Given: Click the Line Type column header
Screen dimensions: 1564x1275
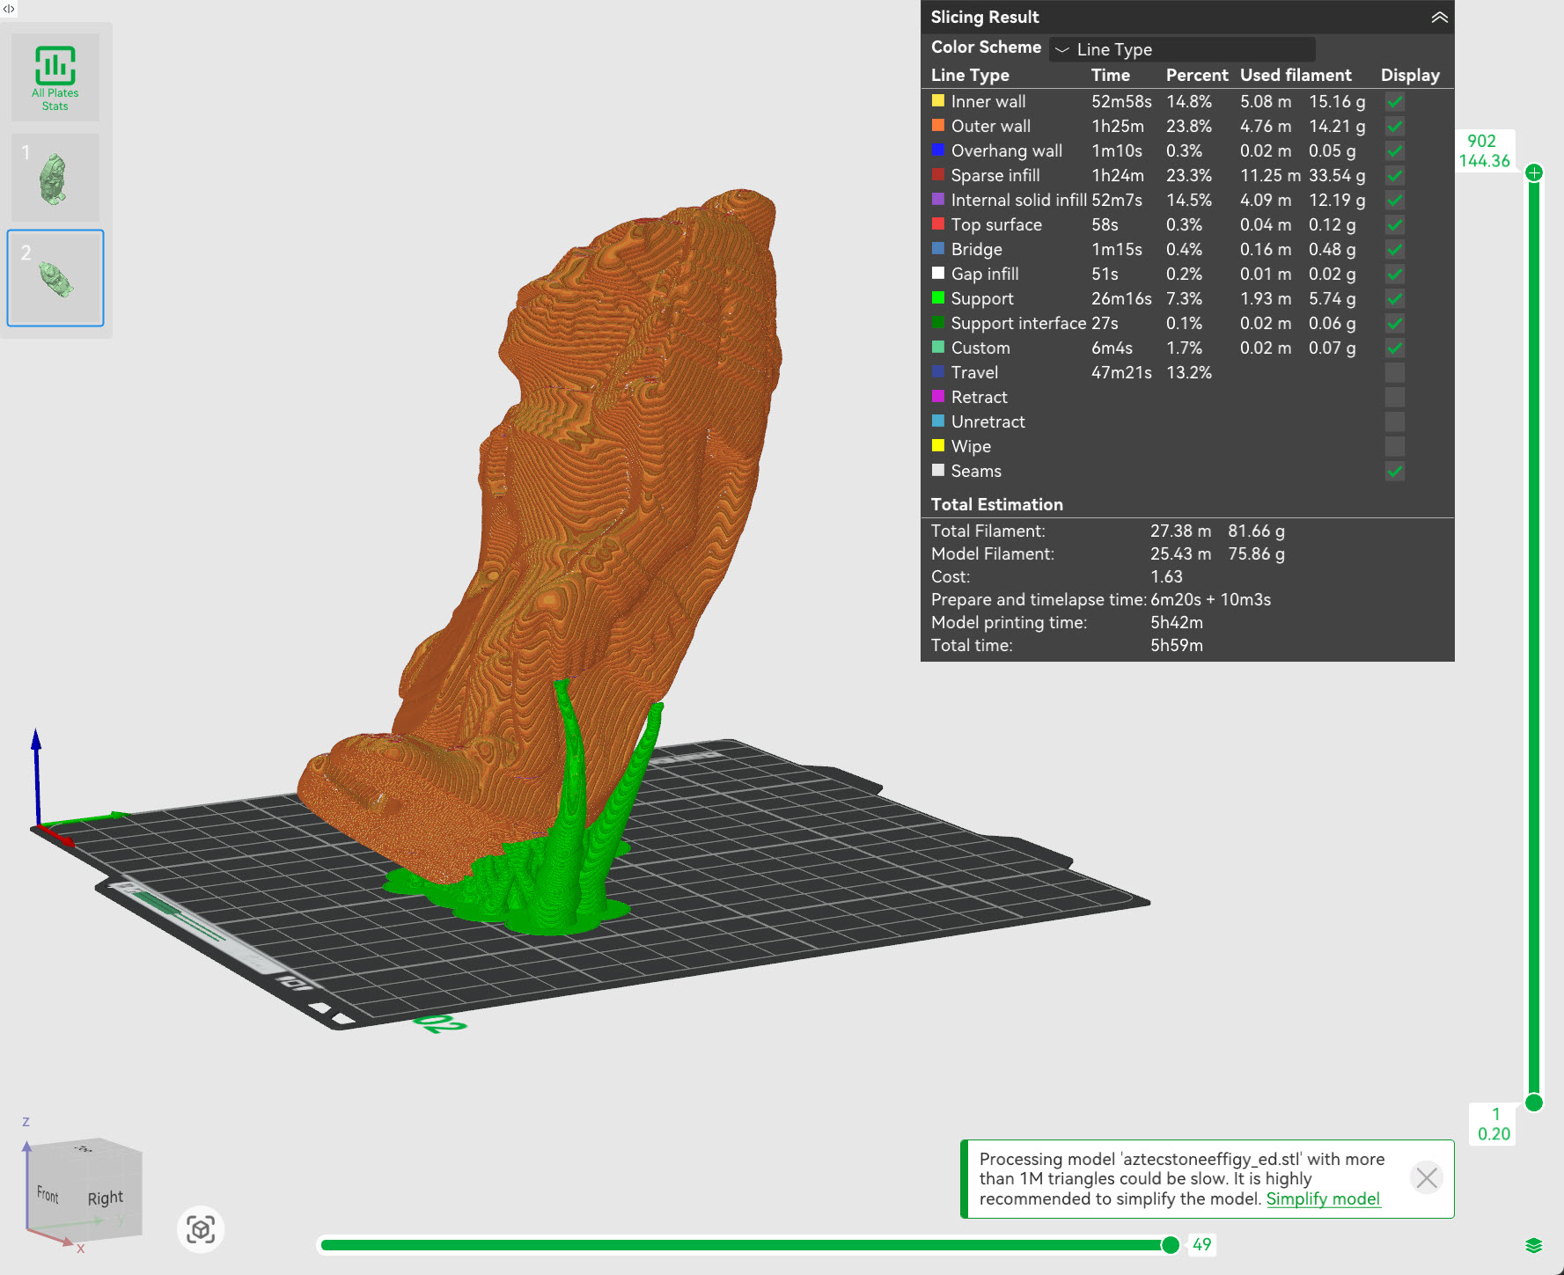Looking at the screenshot, I should coord(970,75).
